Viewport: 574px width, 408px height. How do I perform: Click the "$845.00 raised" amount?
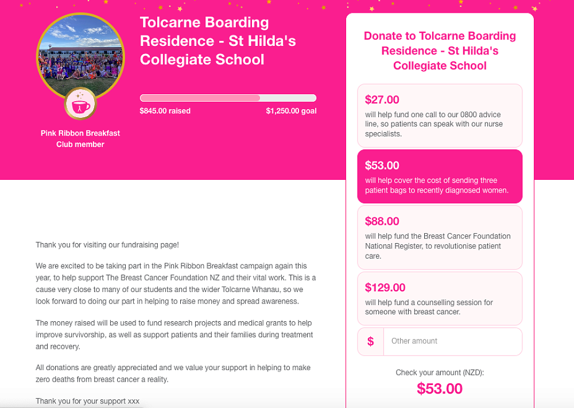165,111
